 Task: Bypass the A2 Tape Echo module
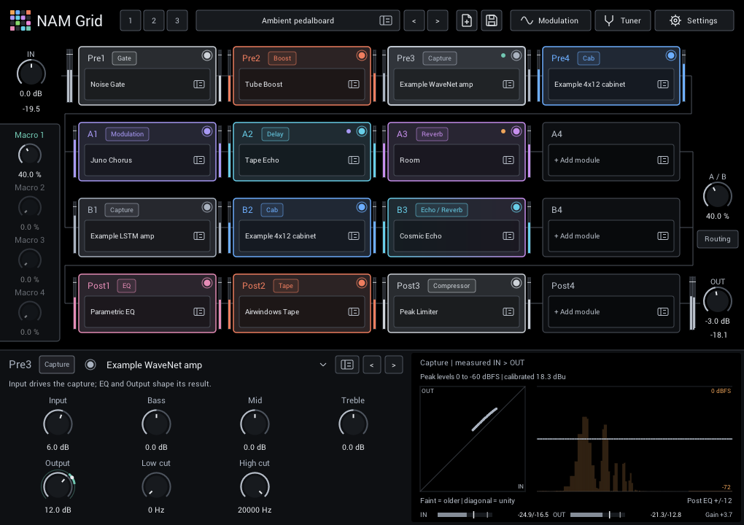362,131
